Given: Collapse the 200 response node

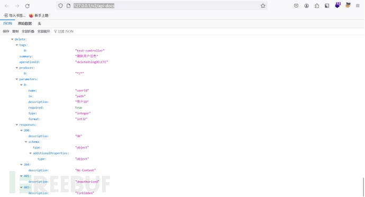Looking at the screenshot, I should [21, 131].
